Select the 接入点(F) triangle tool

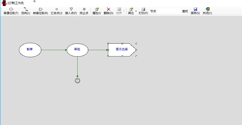click(x=71, y=11)
